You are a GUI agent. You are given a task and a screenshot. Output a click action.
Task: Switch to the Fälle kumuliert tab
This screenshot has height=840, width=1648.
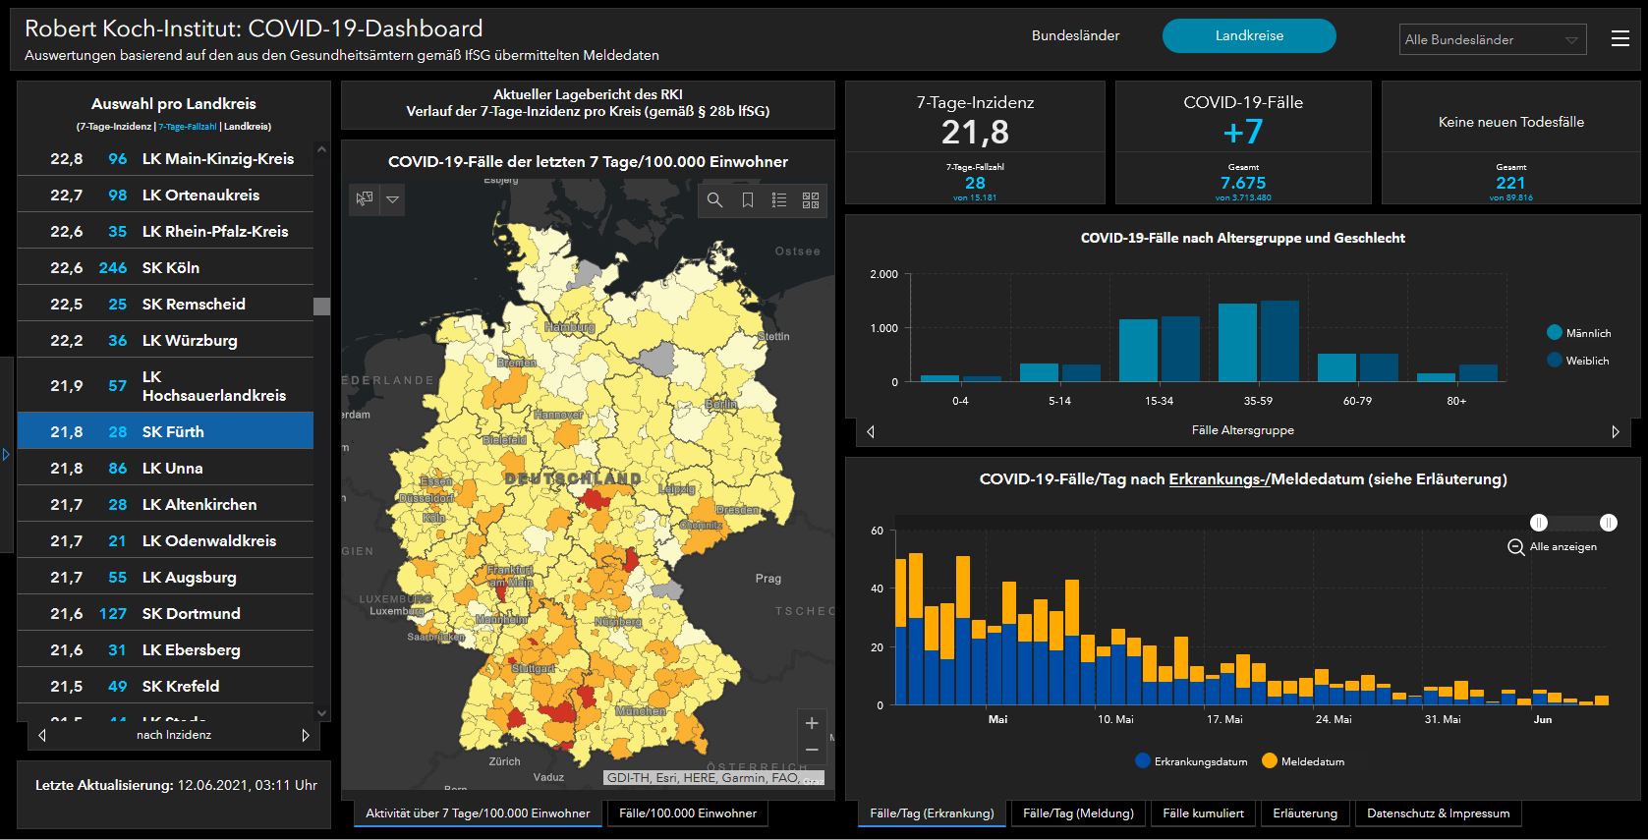[x=1203, y=813]
